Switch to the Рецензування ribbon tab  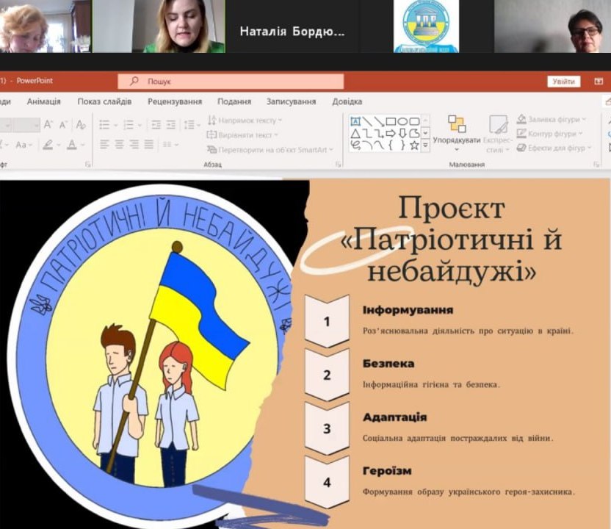pyautogui.click(x=174, y=101)
